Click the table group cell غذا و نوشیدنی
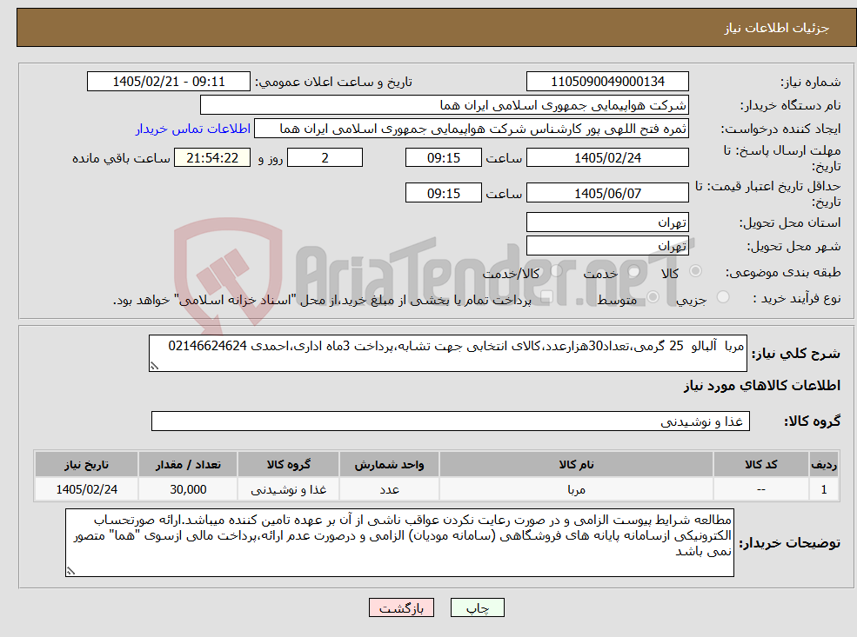Viewport: 857px width, 637px height. (288, 489)
